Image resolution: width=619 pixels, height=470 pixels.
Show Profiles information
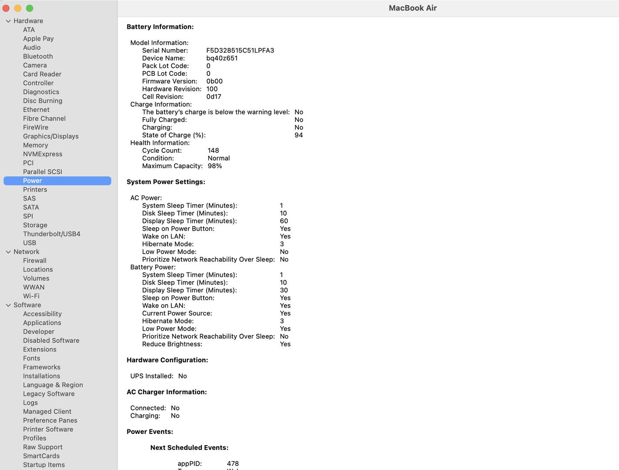34,438
